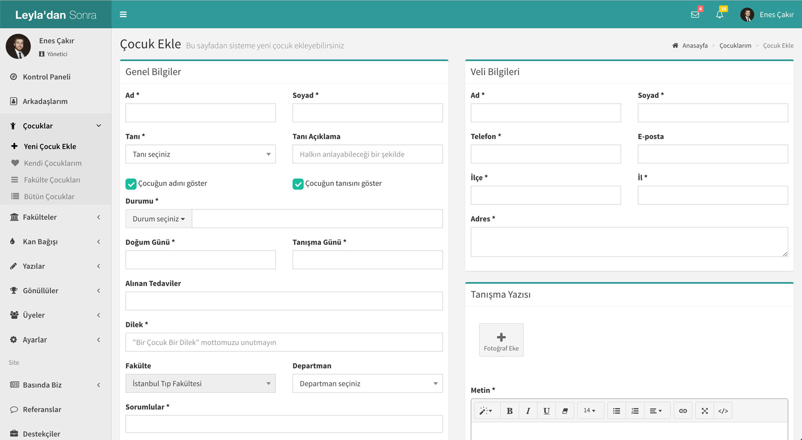Click the Enes Çakır avatar in header
802x440 pixels.
[x=747, y=15]
